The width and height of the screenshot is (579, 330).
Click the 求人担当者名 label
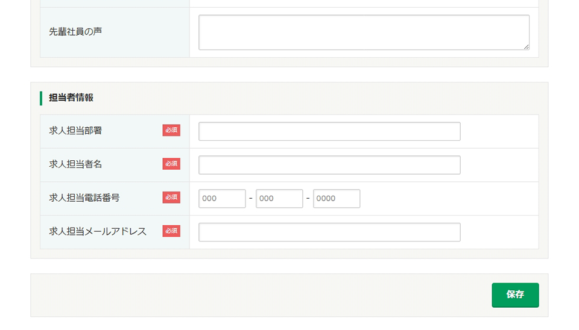pos(75,164)
